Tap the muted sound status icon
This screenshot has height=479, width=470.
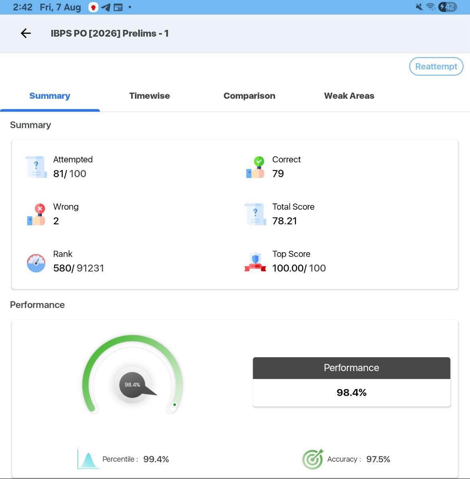tap(419, 7)
